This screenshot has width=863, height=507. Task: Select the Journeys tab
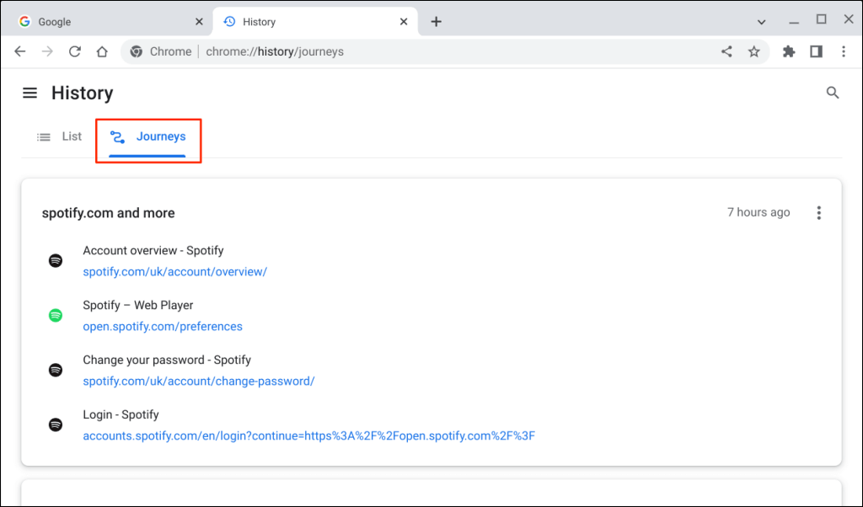[x=148, y=136]
